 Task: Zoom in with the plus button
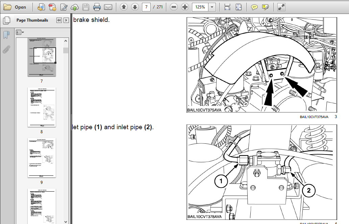coord(185,7)
